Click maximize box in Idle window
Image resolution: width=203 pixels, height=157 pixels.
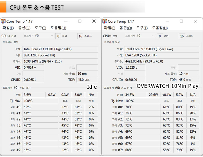click(x=80, y=21)
